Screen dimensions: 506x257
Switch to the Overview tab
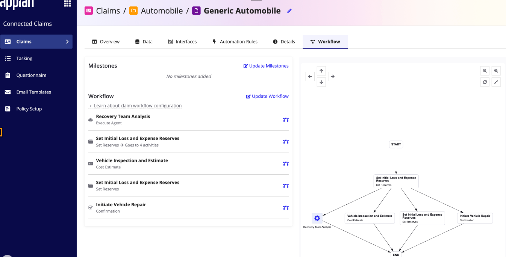(106, 42)
